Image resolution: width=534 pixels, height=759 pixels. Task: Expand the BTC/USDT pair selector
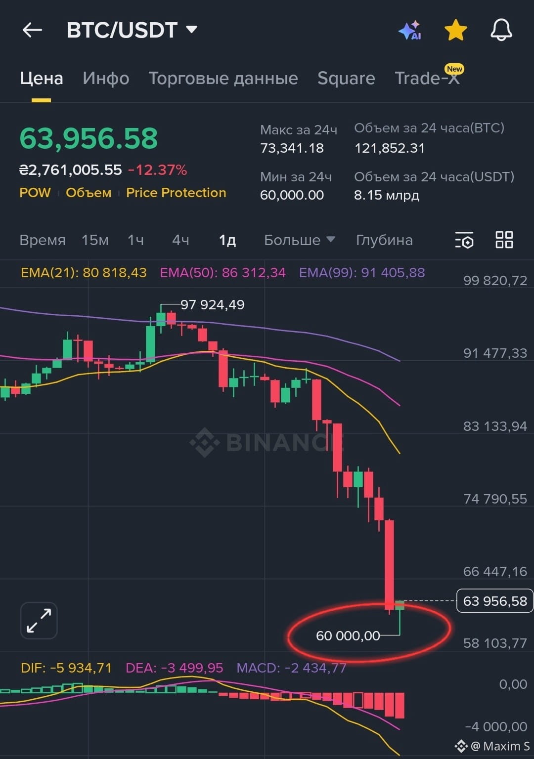(x=132, y=30)
